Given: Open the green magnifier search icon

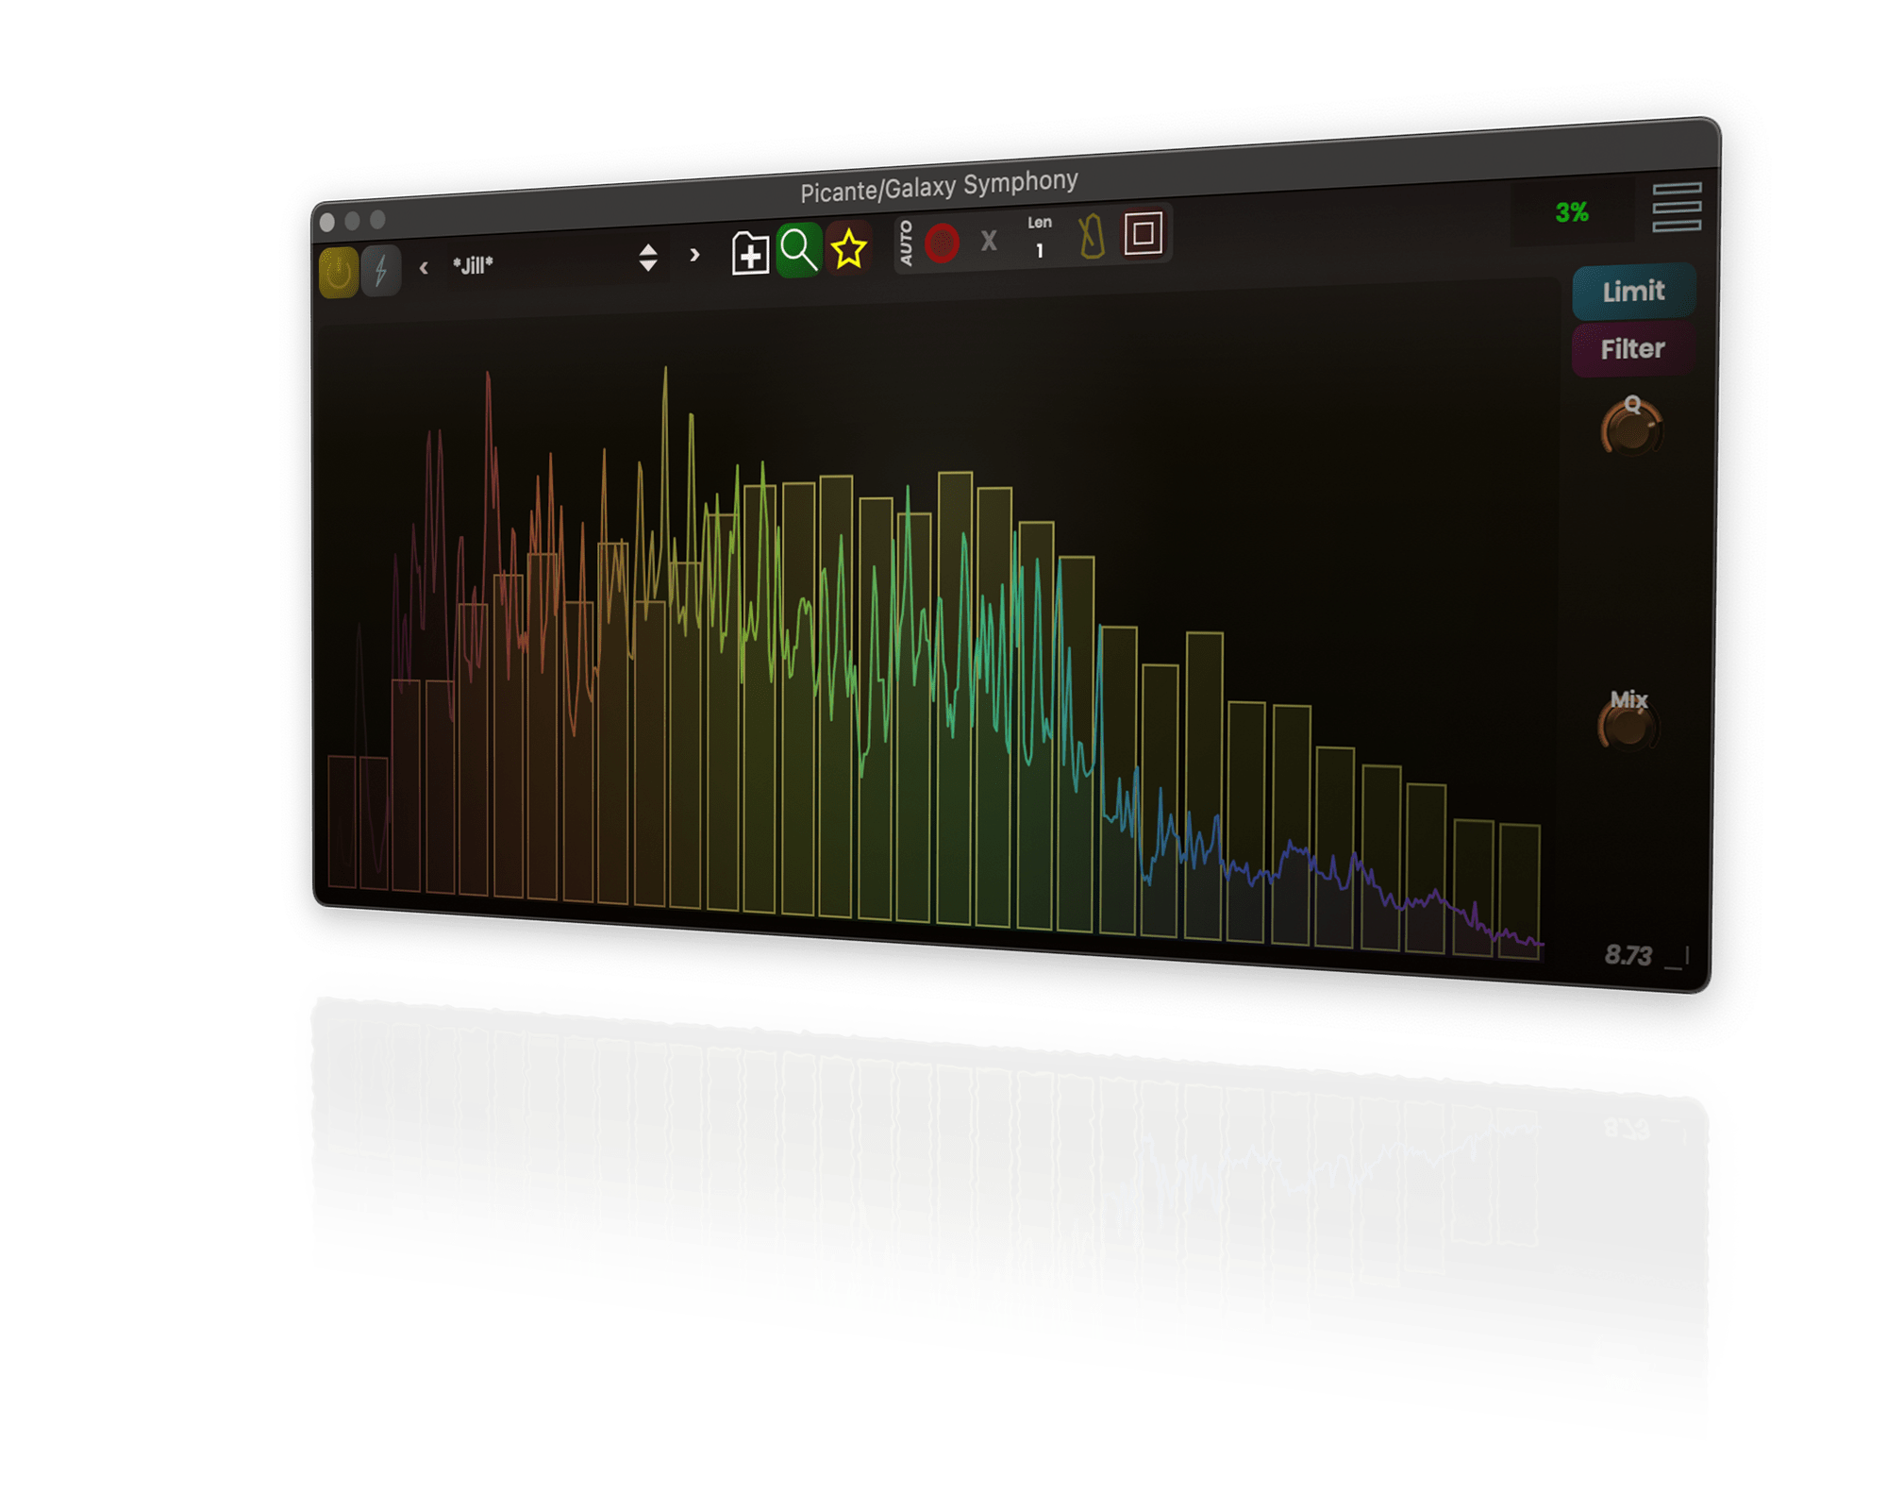Looking at the screenshot, I should [x=798, y=250].
